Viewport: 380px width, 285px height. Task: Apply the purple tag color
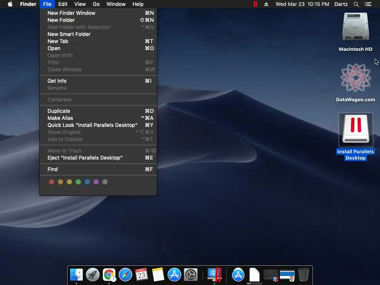point(96,182)
